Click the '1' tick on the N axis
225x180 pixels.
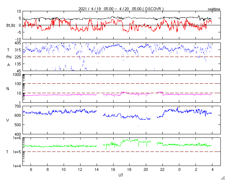(x=20, y=103)
